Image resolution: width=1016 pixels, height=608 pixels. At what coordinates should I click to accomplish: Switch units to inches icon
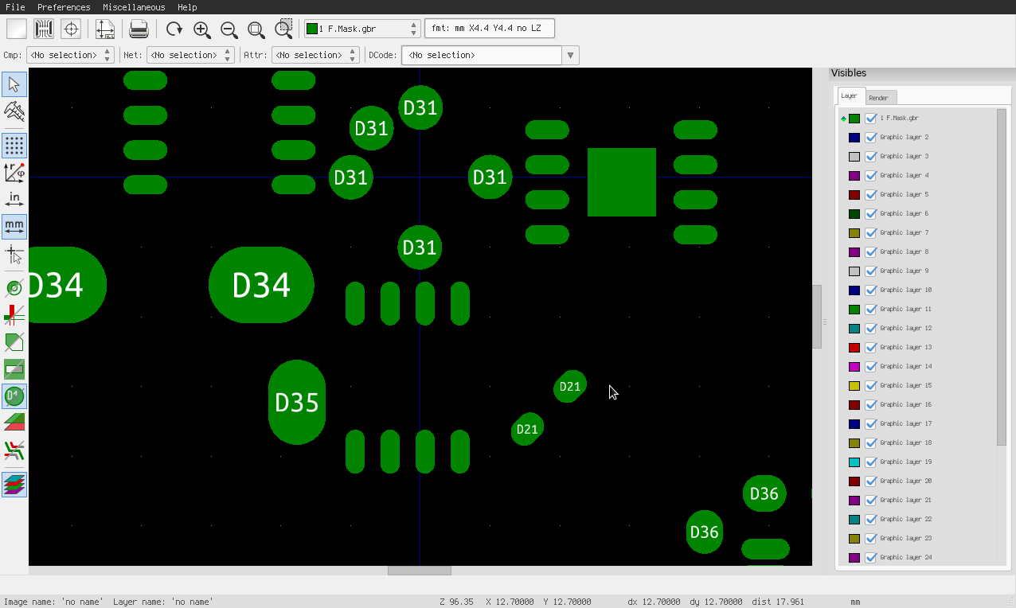(14, 200)
